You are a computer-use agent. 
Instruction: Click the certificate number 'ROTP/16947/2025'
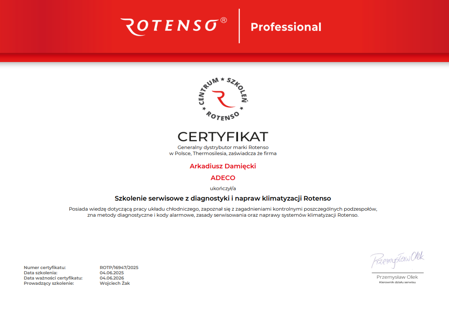[x=119, y=267]
